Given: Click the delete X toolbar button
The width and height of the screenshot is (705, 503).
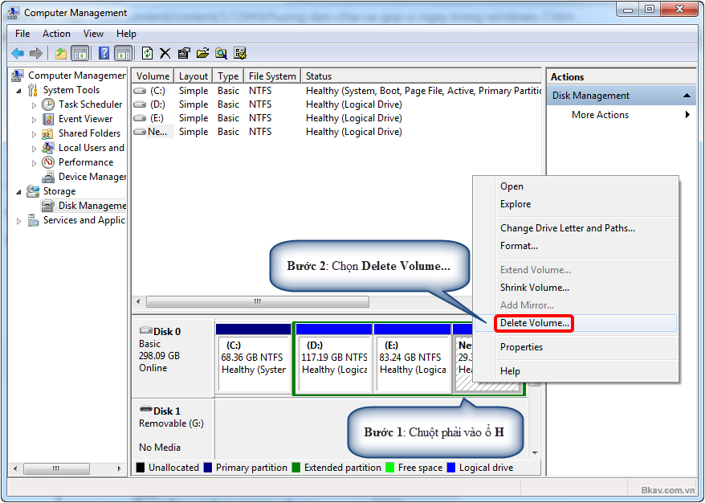Looking at the screenshot, I should (165, 53).
